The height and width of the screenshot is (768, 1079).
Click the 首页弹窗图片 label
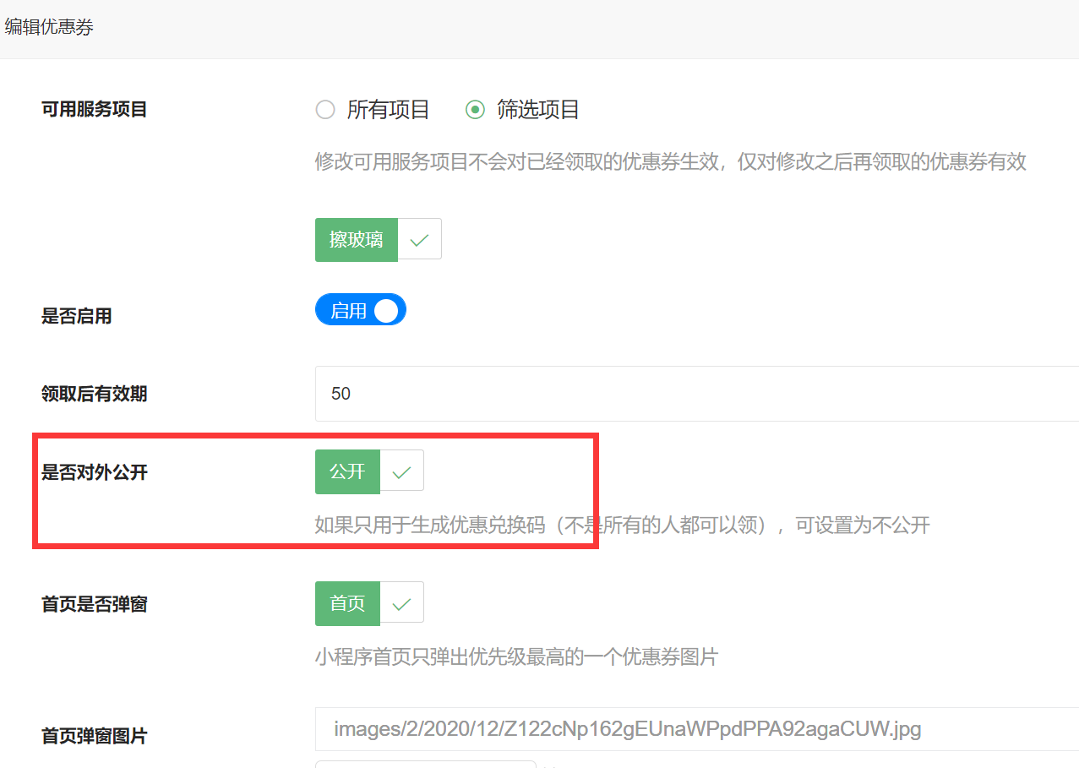pos(95,736)
